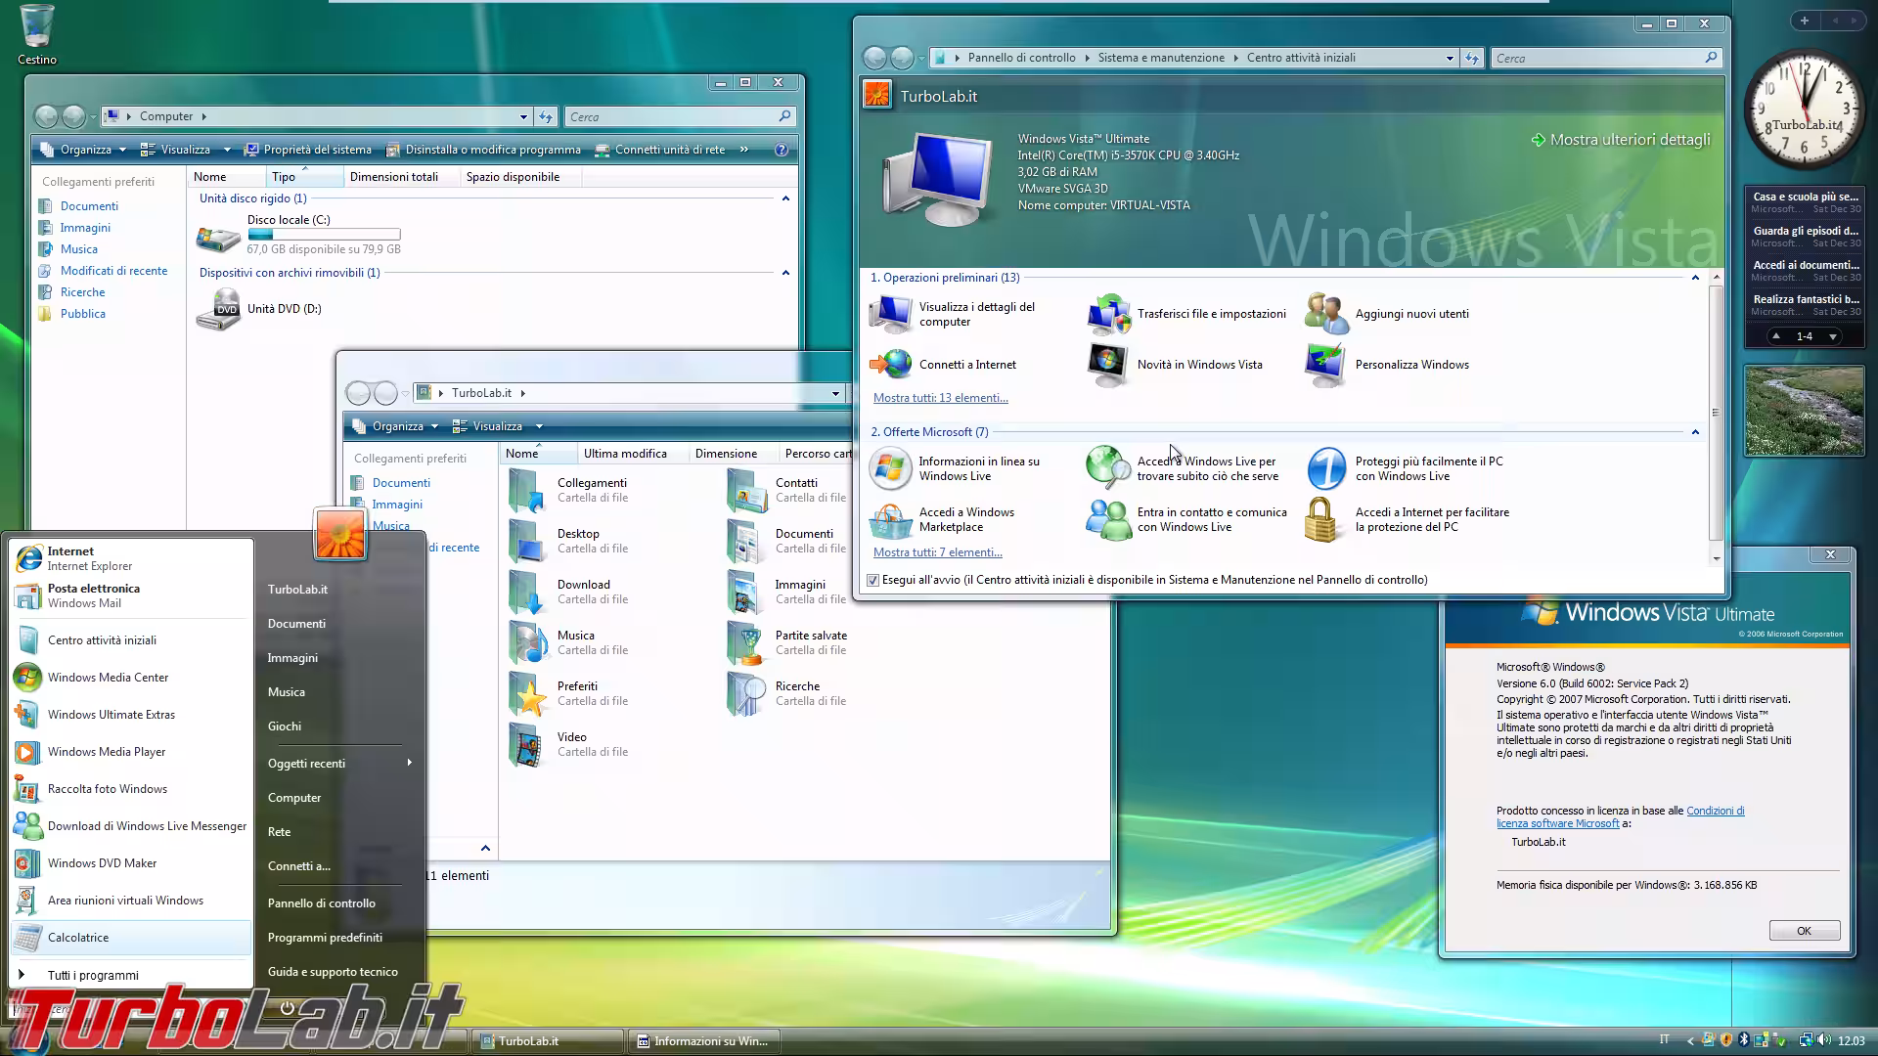
Task: Click OK in the Windows Vista info dialog
Action: (x=1804, y=930)
